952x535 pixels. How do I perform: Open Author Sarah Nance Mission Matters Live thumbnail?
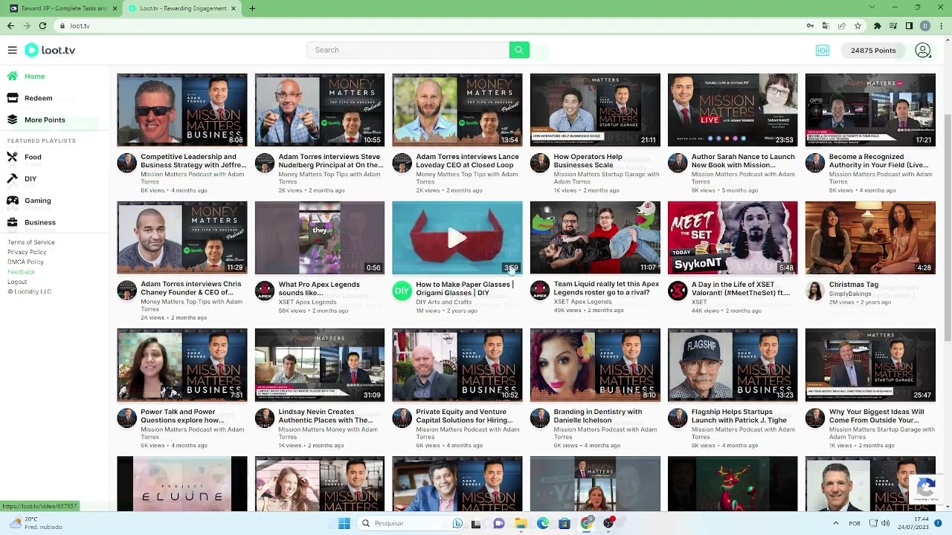(732, 110)
